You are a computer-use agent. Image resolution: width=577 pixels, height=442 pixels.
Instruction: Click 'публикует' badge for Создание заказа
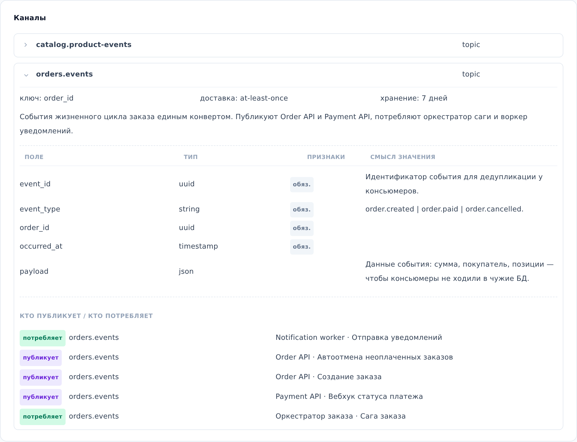[41, 377]
